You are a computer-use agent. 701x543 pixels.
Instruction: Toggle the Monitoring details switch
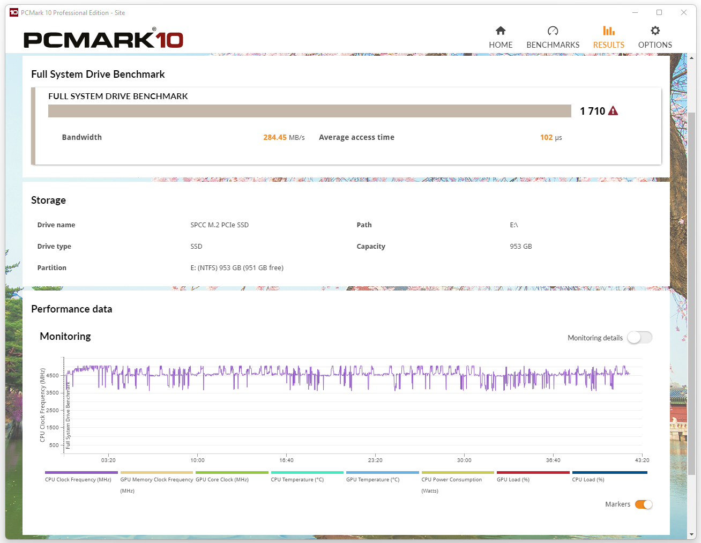640,337
